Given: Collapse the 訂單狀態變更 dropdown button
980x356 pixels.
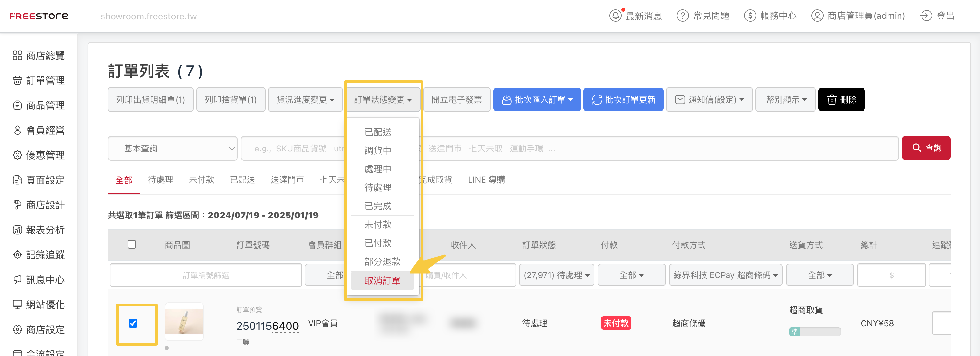Looking at the screenshot, I should (x=383, y=100).
